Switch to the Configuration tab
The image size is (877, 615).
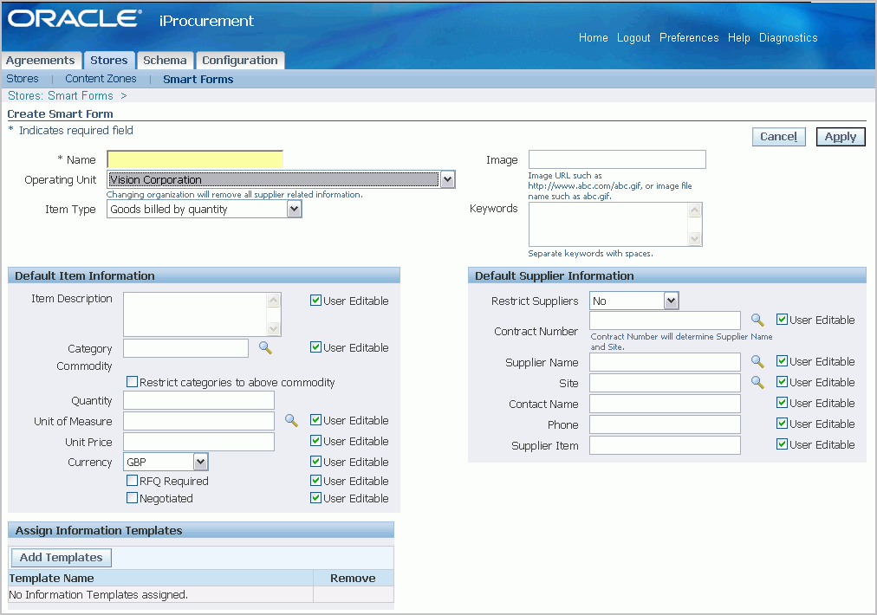coord(240,61)
